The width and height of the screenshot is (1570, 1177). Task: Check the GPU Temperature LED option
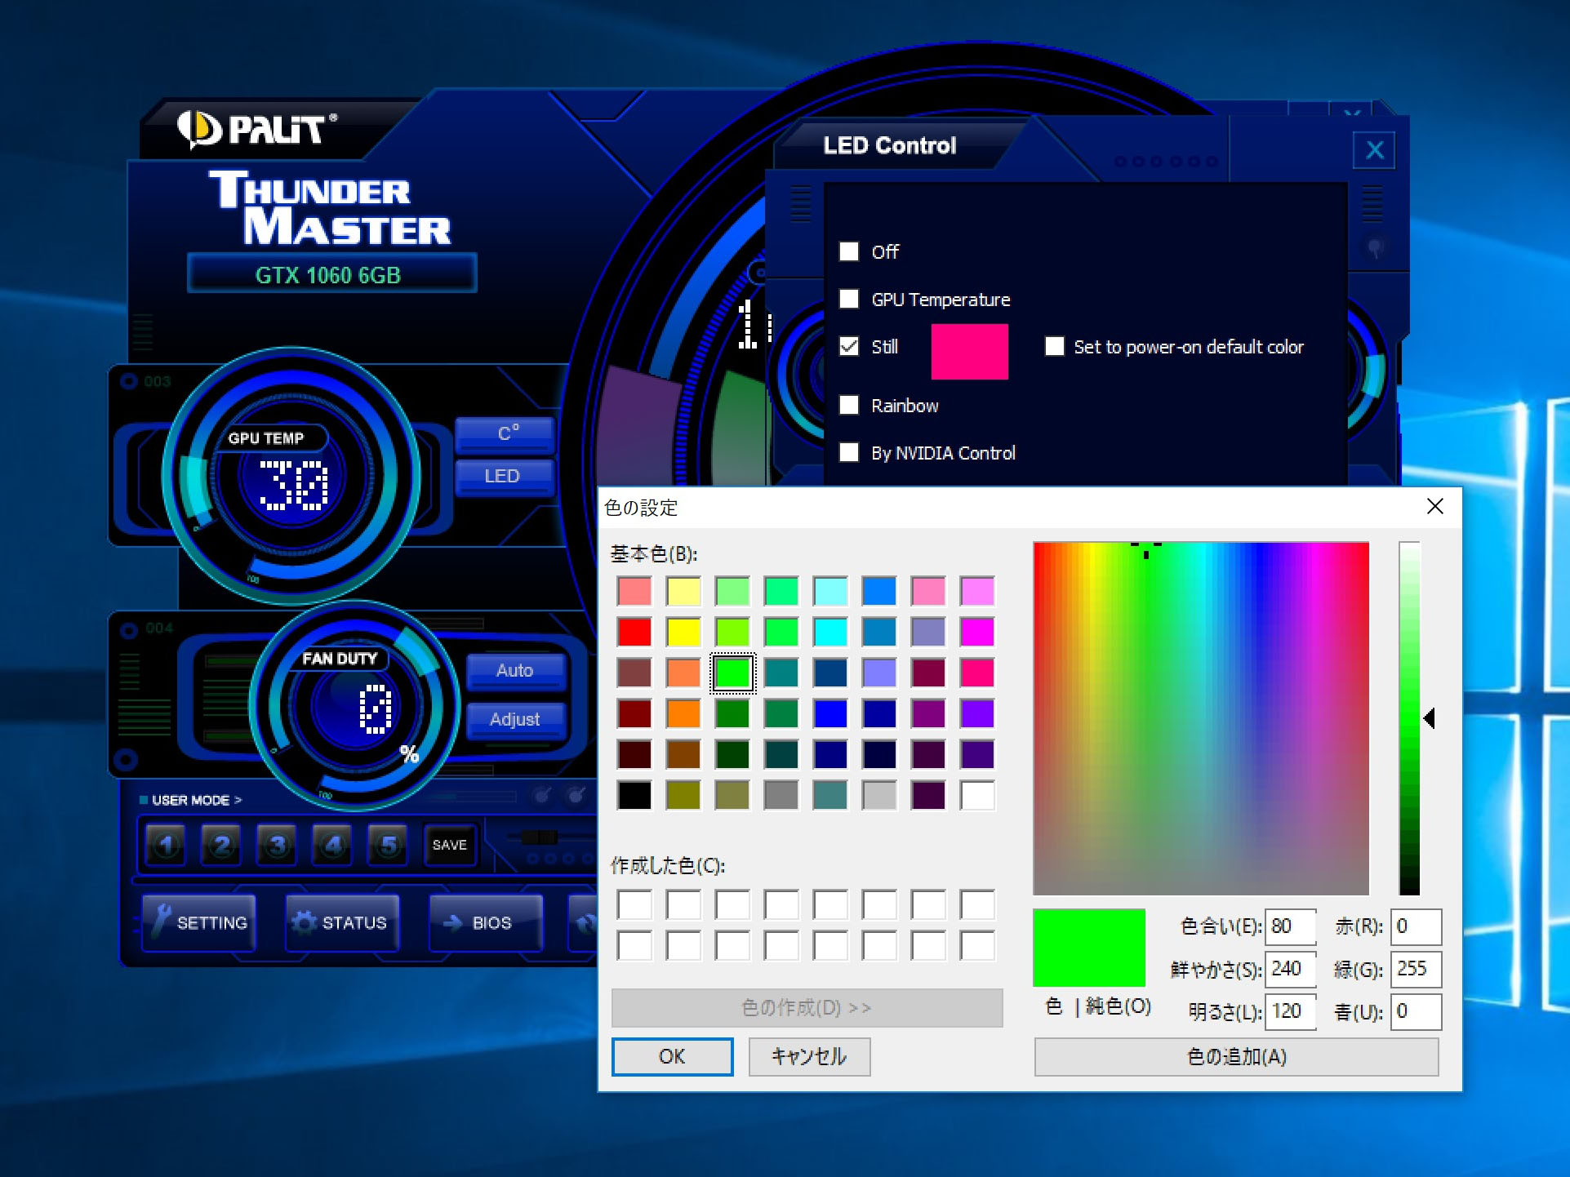[849, 299]
